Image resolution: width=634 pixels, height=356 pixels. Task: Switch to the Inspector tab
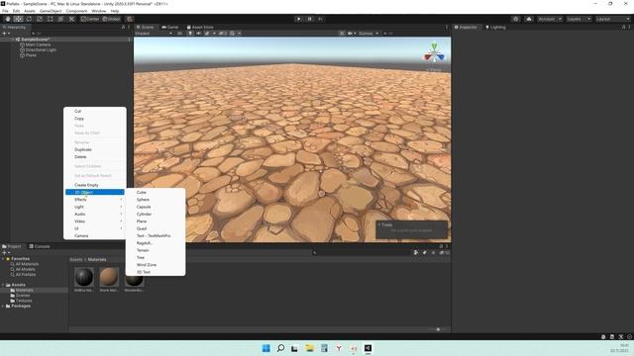point(466,27)
